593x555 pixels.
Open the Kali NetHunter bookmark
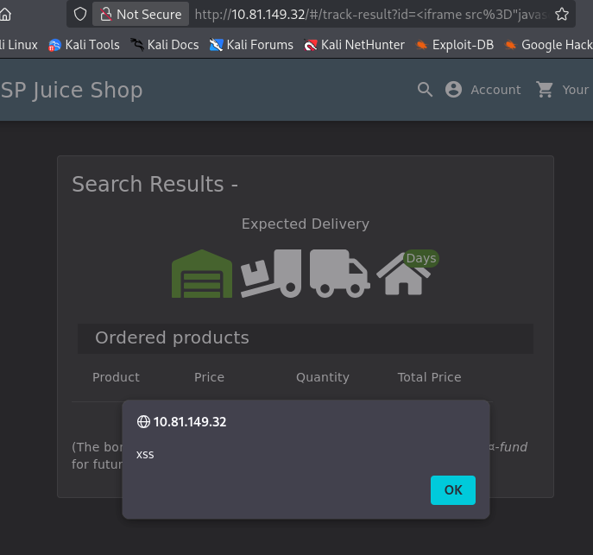click(354, 45)
